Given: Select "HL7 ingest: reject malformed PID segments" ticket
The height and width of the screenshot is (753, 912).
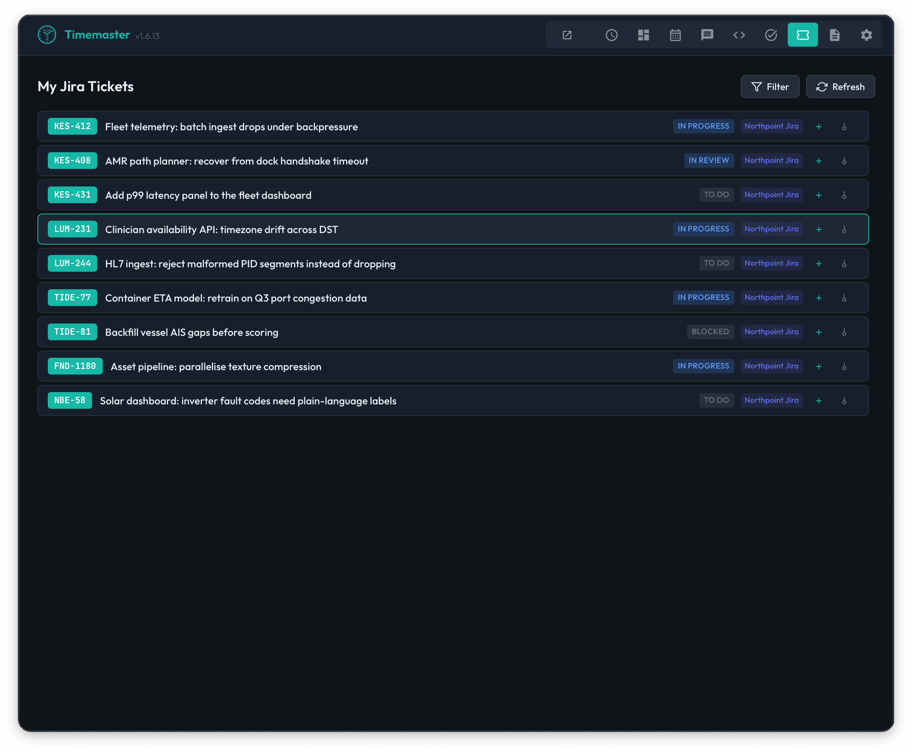Looking at the screenshot, I should [251, 264].
